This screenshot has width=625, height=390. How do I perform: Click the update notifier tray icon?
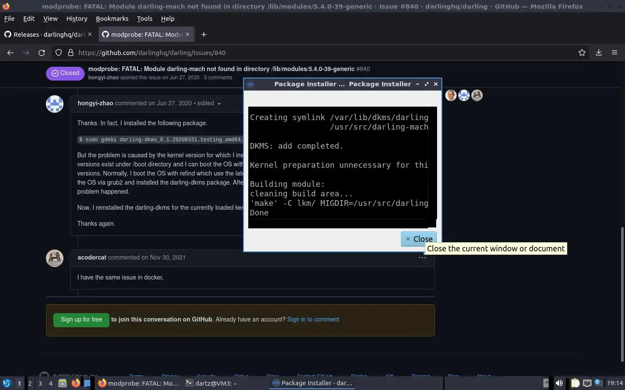(x=598, y=383)
